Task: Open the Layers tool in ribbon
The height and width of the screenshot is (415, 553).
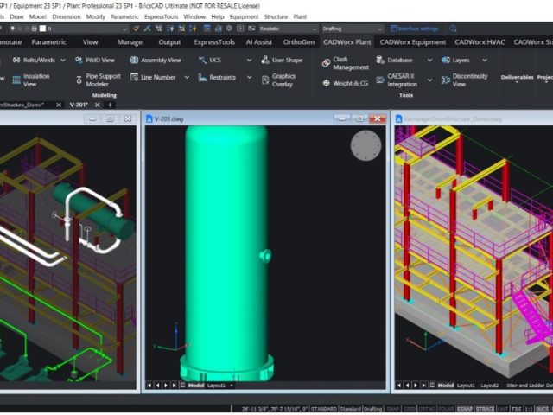Action: (455, 60)
